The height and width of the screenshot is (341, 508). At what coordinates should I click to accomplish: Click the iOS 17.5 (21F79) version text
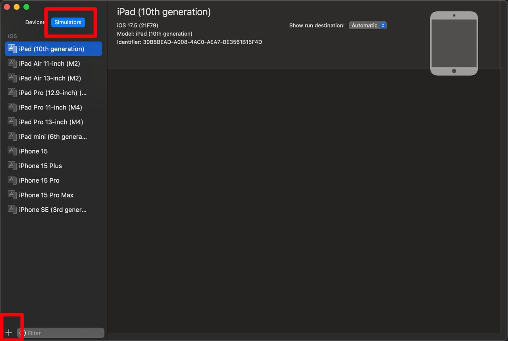pos(137,25)
